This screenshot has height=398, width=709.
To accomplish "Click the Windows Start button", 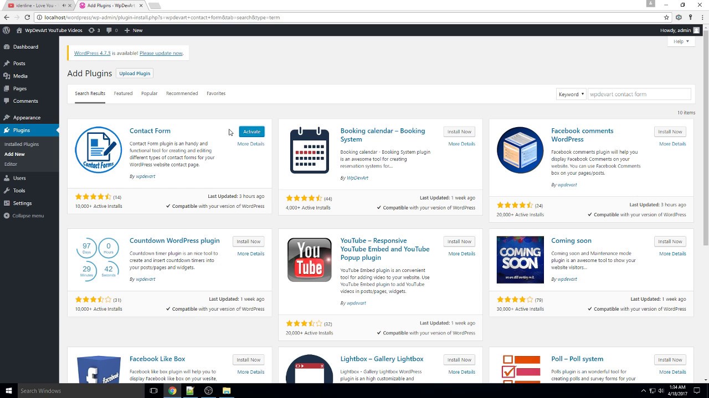I will (8, 391).
